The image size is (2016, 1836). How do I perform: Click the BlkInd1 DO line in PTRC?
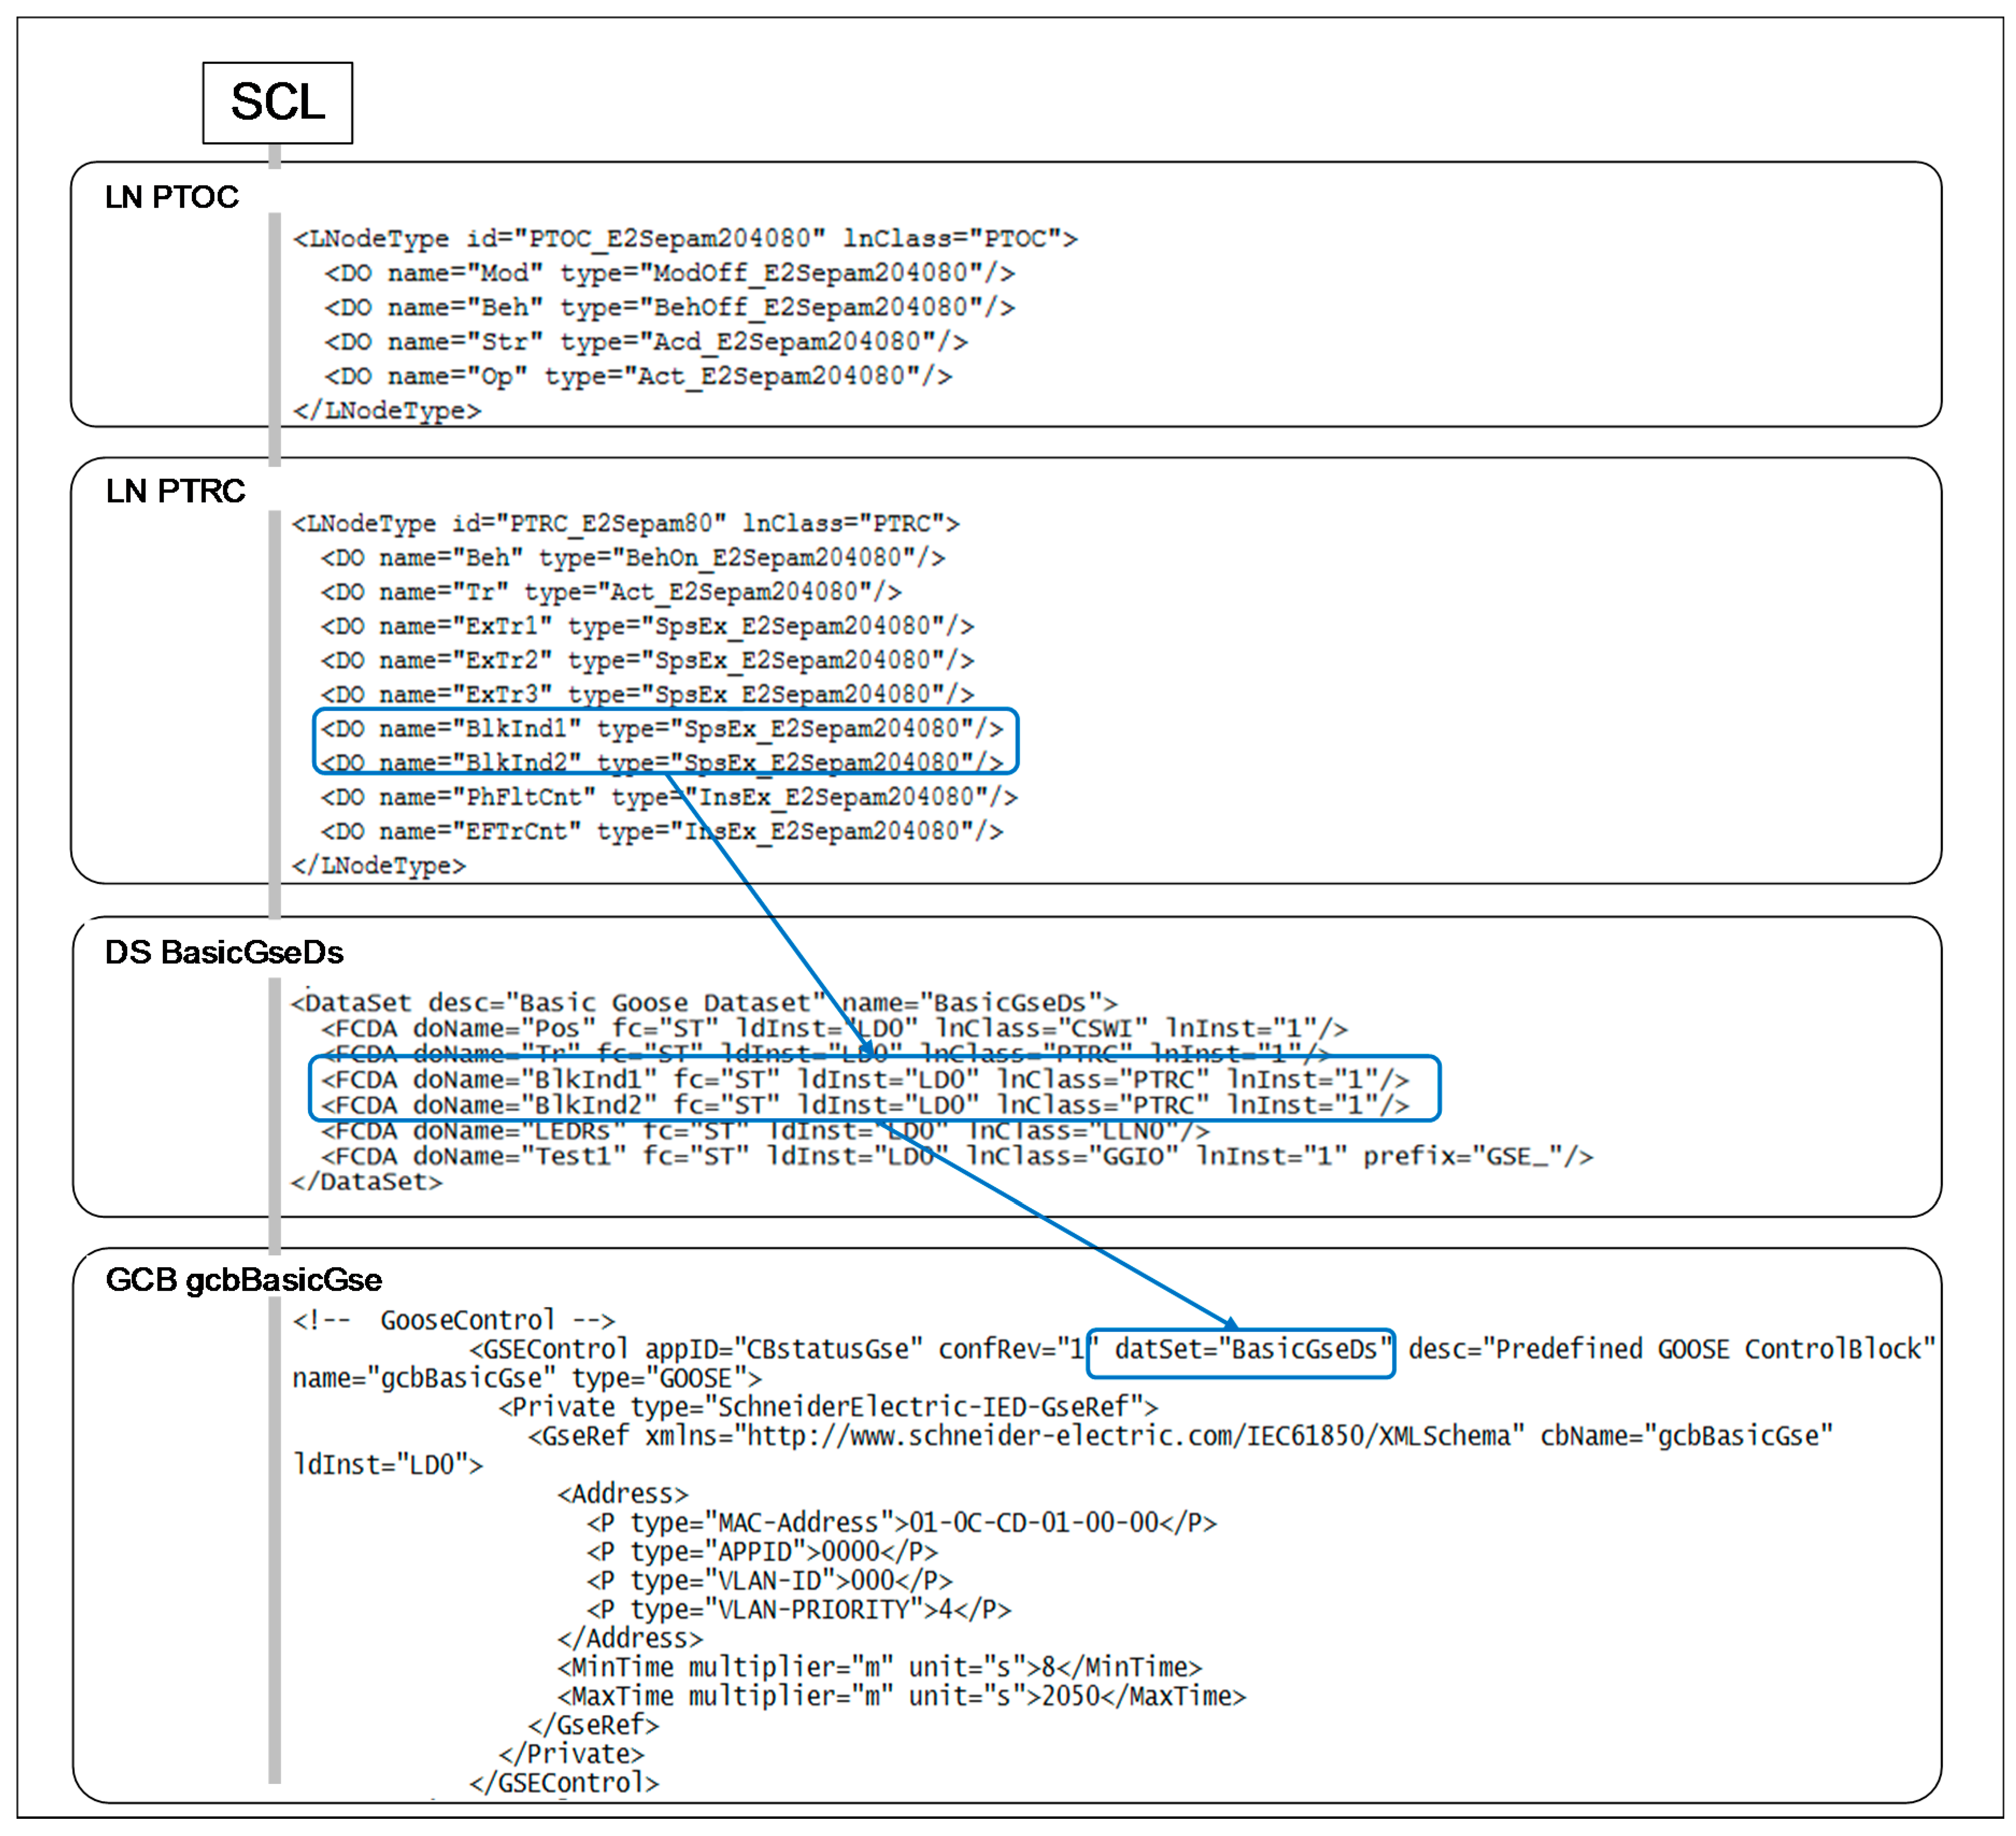point(661,729)
